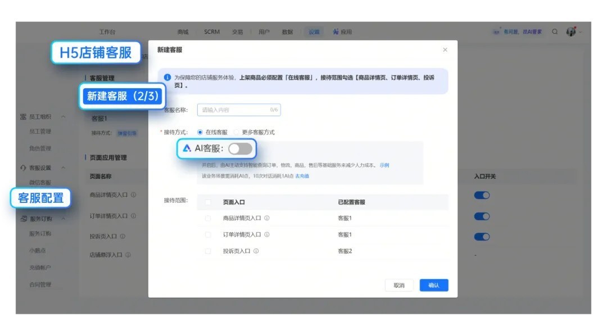This screenshot has height=336, width=607.
Task: Show info for background 投诉页入口 row
Action: (123, 236)
